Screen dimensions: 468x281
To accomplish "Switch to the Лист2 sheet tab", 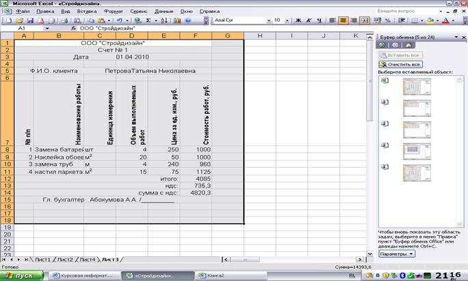I will click(x=65, y=260).
